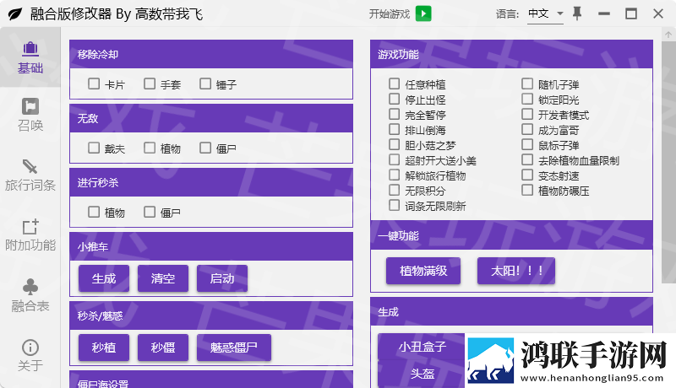676x388 pixels.
Task: Enable 随机子弹 checkbox
Action: tap(527, 84)
